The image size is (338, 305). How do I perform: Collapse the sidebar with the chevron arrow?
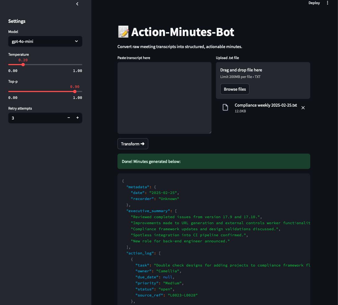77,4
